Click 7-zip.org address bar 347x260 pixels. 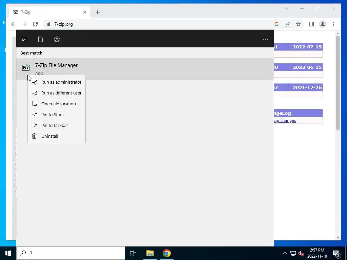159,24
